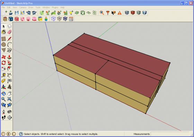Image resolution: width=194 pixels, height=137 pixels.
Task: Open the File menu
Action: (x=3, y=7)
